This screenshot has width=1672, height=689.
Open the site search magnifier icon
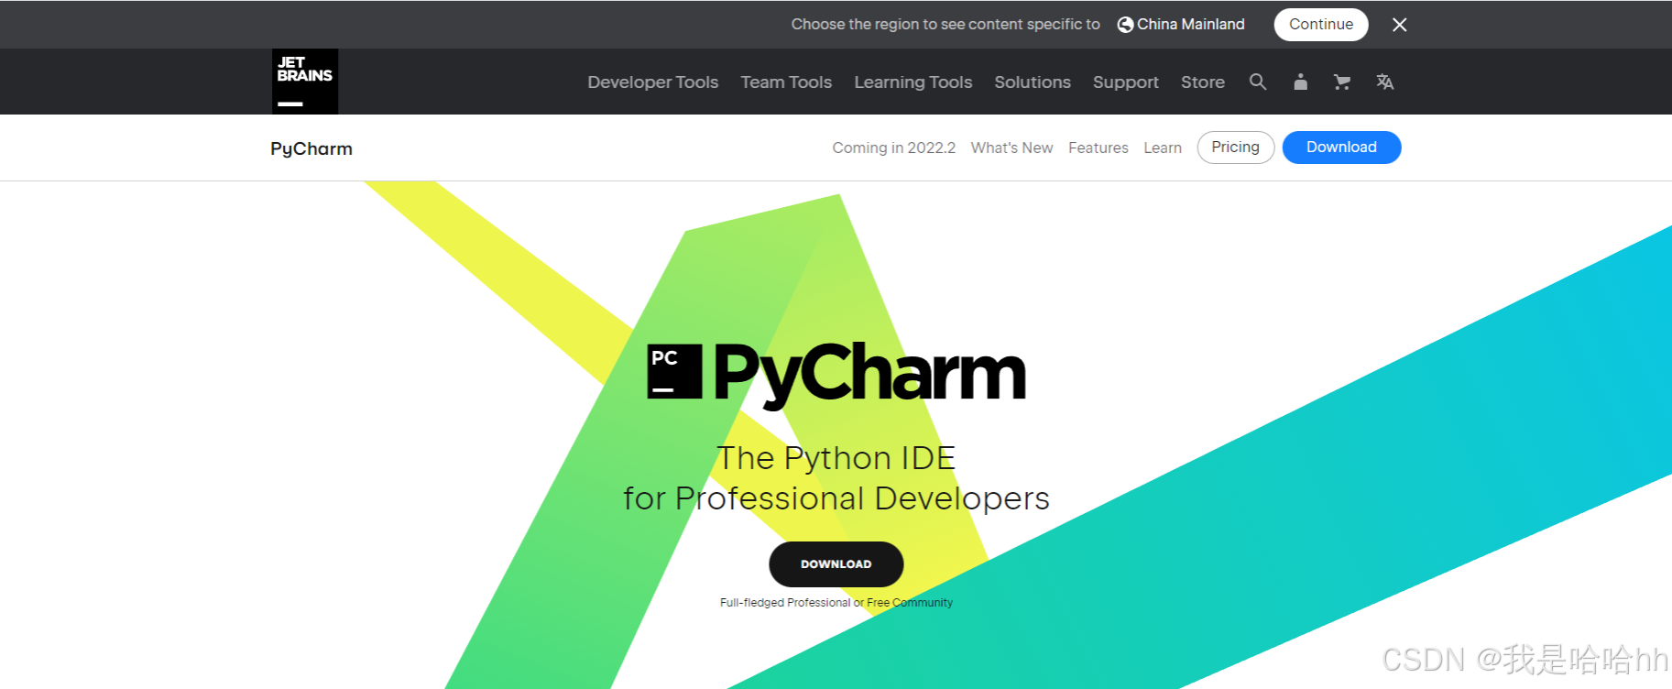pyautogui.click(x=1258, y=82)
